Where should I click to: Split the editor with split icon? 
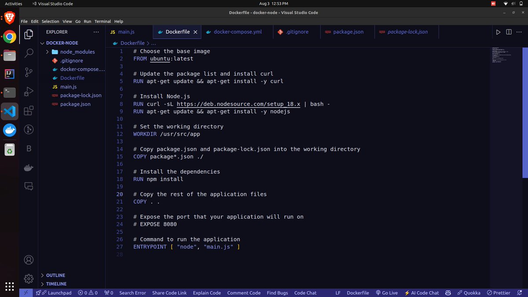pos(509,32)
